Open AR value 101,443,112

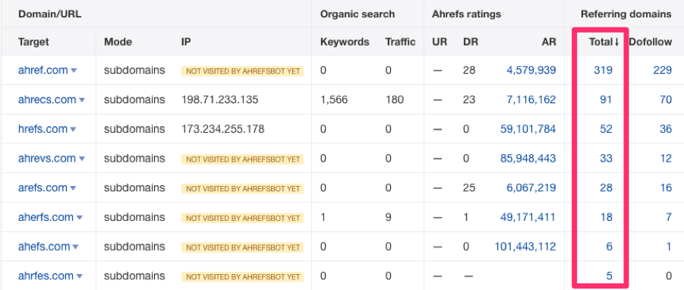tap(525, 247)
